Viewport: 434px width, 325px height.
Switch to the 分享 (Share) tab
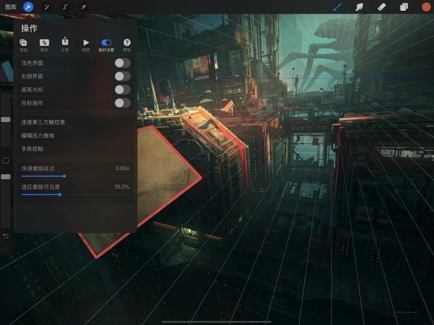65,45
